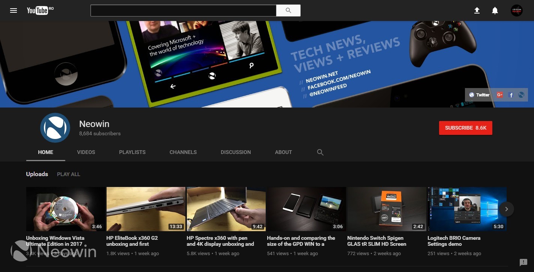Switch to the Home tab

45,152
